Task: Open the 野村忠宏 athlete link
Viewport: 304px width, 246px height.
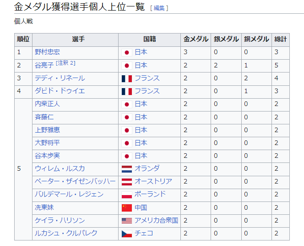Action: (47, 52)
